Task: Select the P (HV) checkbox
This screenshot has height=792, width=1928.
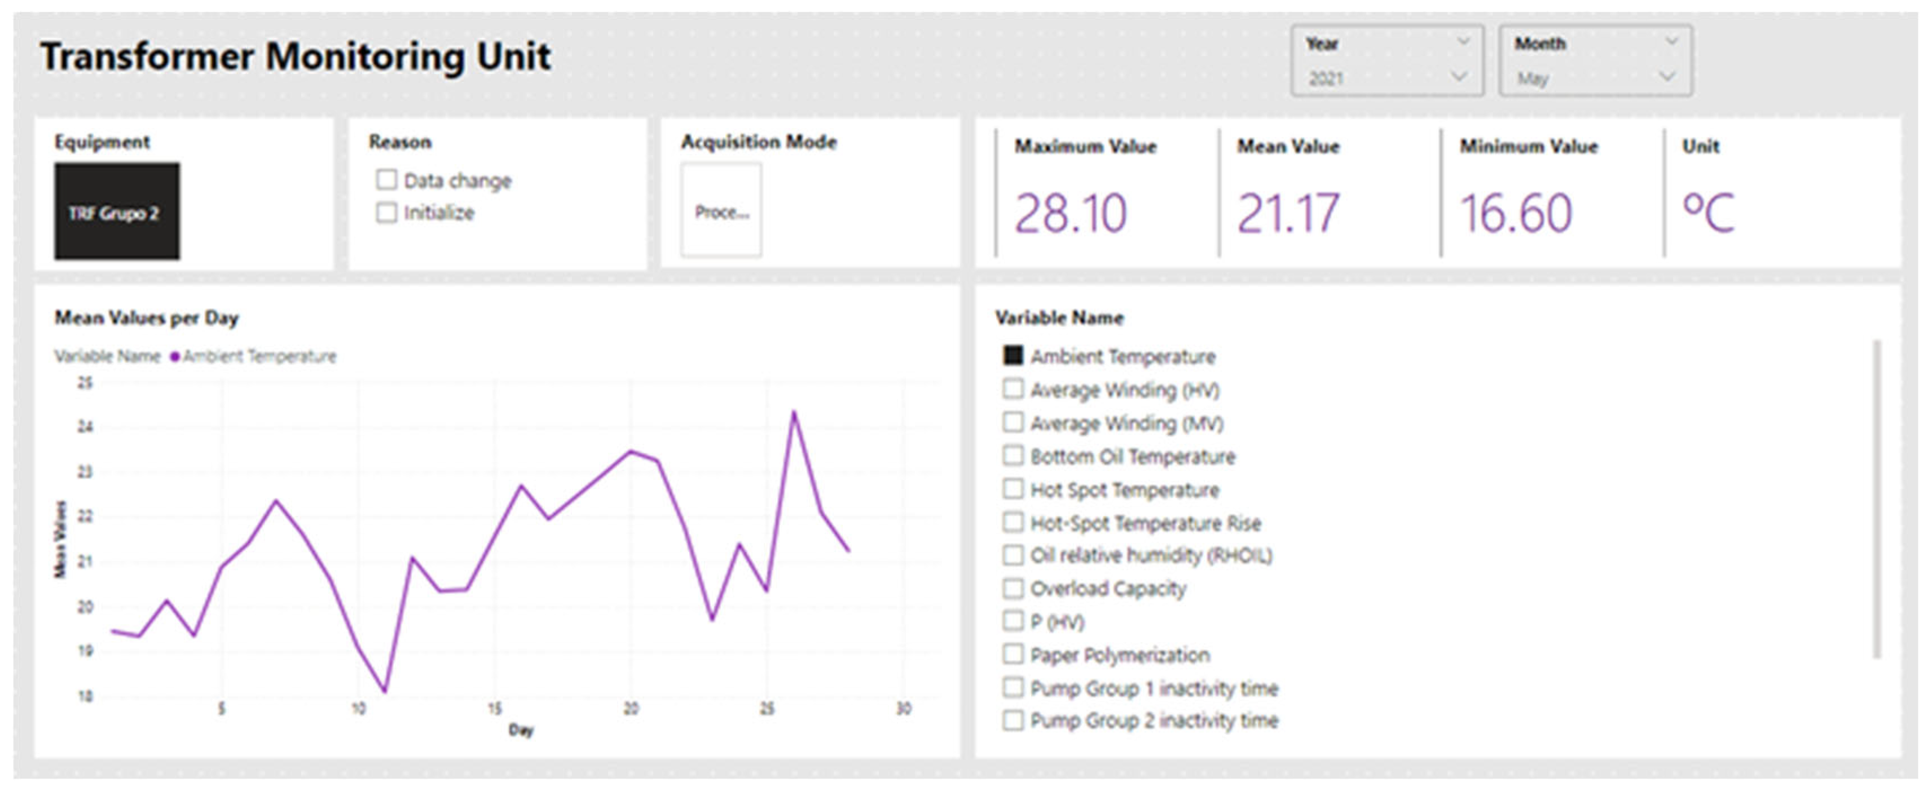Action: pos(1013,621)
